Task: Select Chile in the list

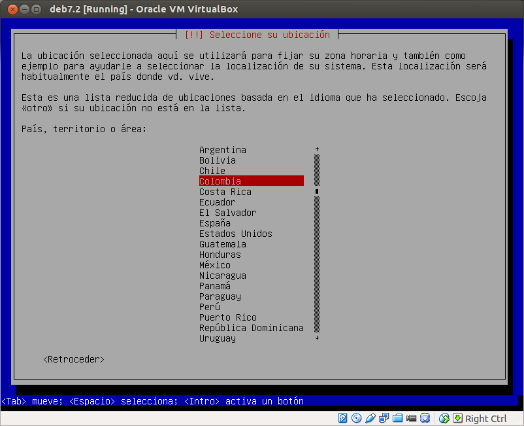Action: click(212, 171)
